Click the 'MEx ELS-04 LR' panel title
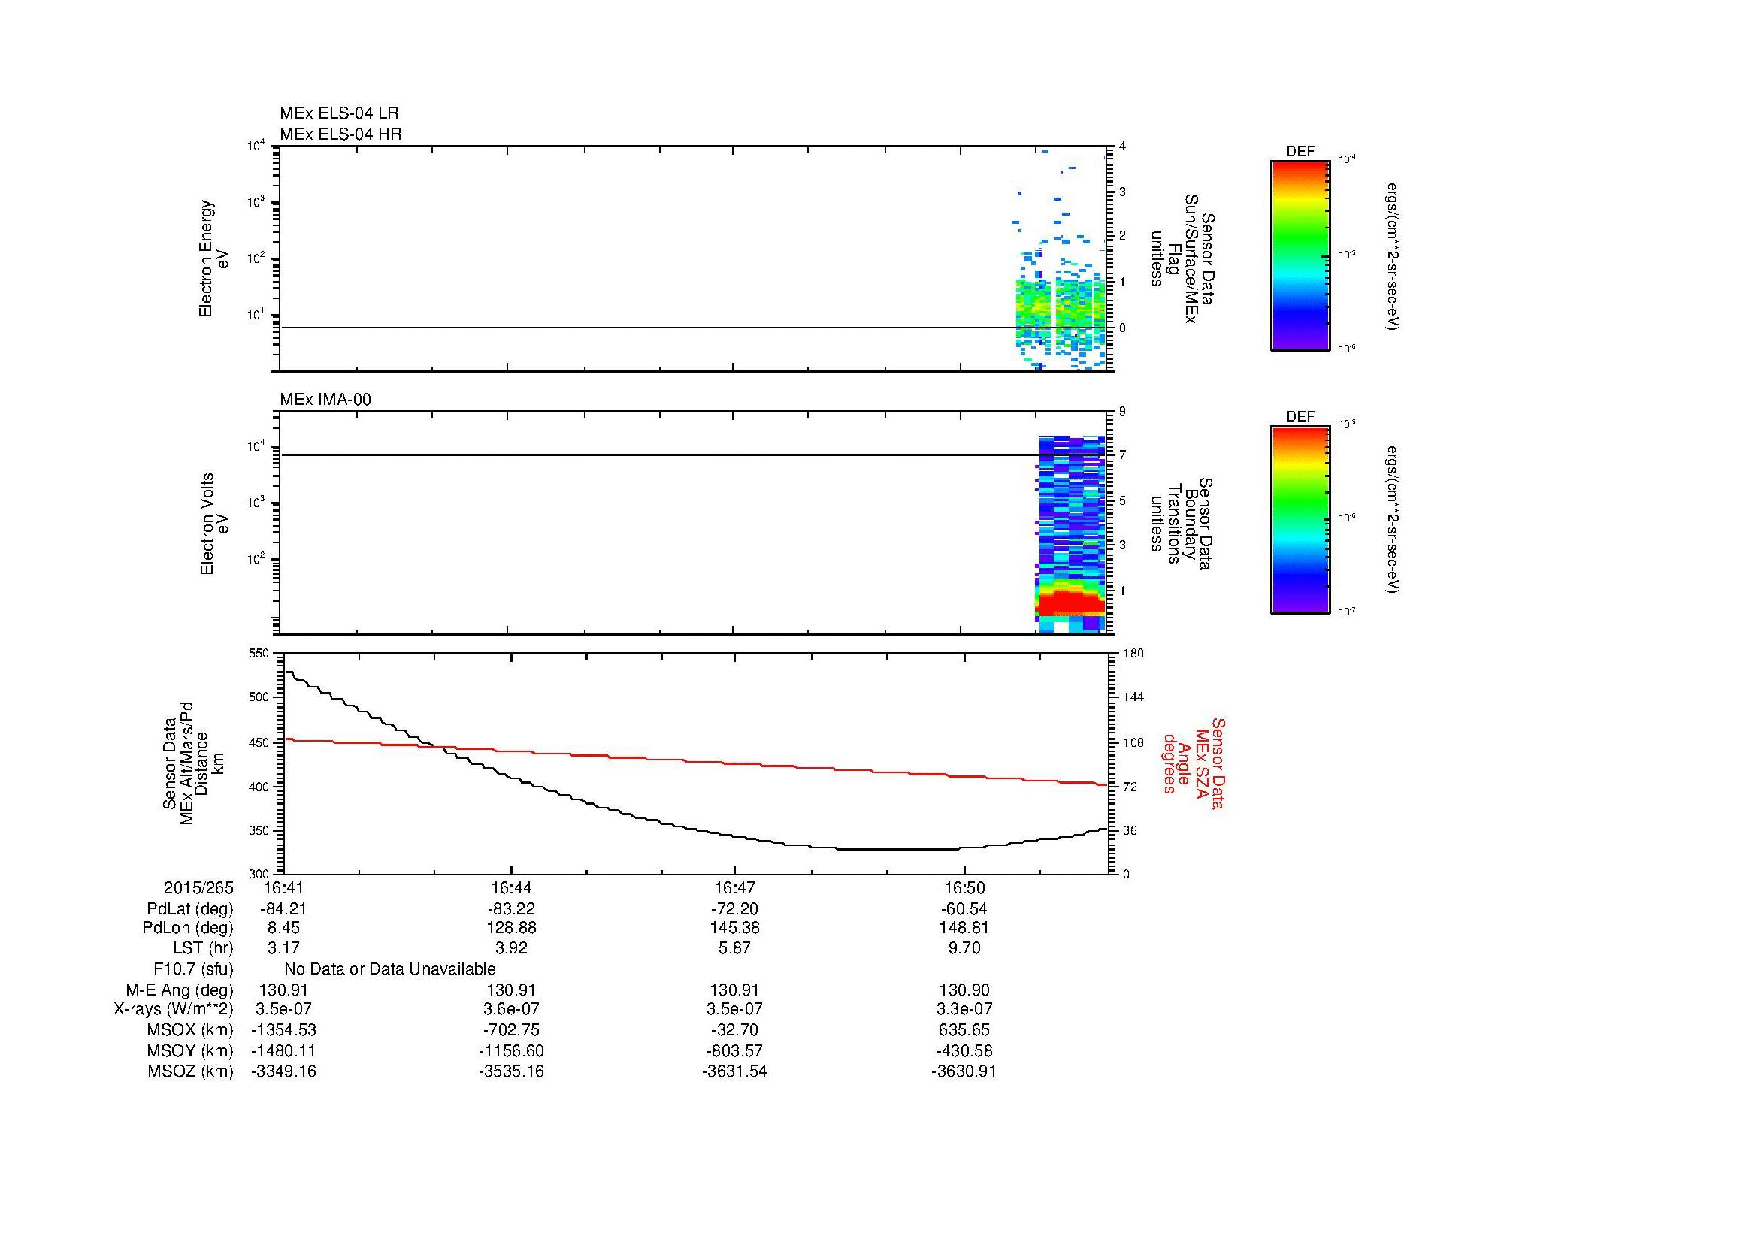 [339, 113]
